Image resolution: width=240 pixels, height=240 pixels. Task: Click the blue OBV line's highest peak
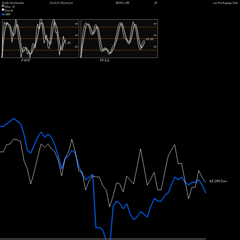(x=14, y=119)
